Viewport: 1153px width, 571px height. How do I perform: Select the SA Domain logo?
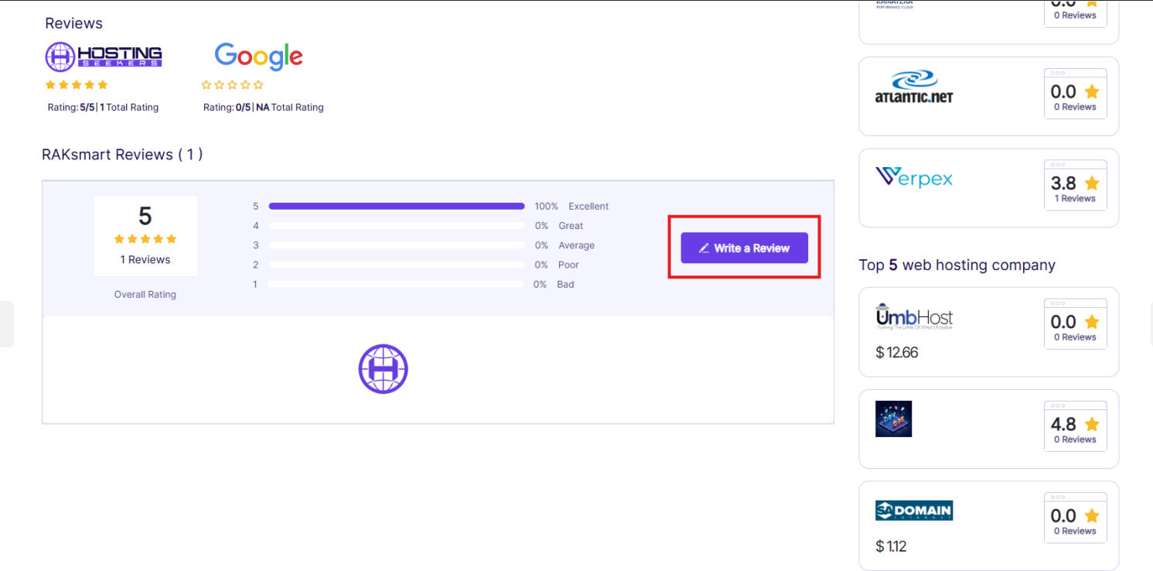point(913,511)
